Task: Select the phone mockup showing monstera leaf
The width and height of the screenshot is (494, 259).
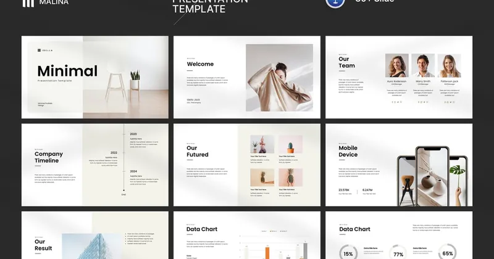Action: pos(458,181)
